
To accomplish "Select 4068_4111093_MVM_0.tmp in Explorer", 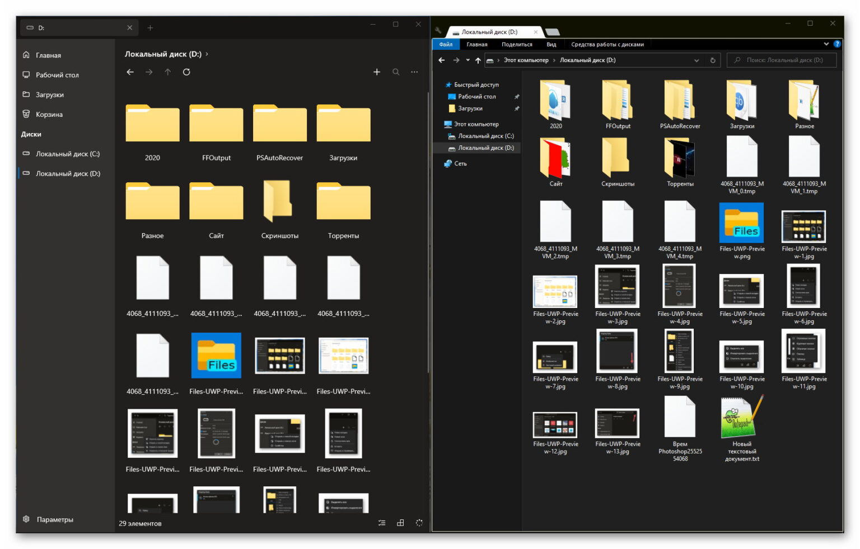I will coord(742,165).
